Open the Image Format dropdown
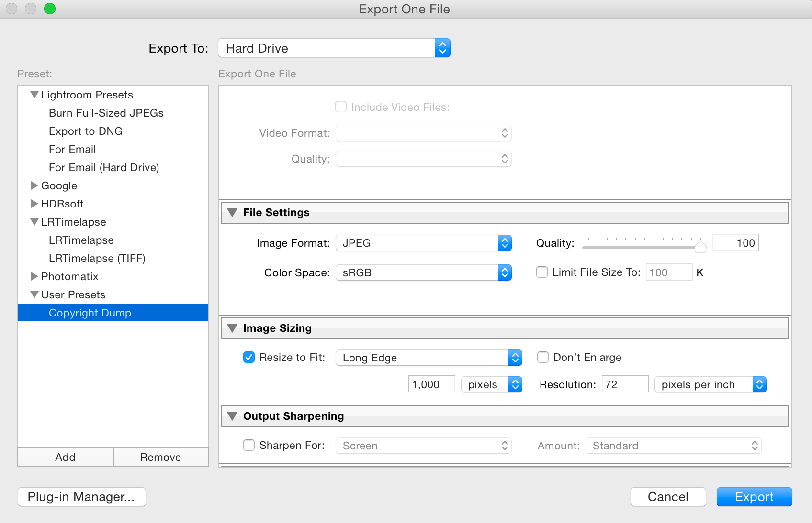This screenshot has height=523, width=812. coord(424,243)
